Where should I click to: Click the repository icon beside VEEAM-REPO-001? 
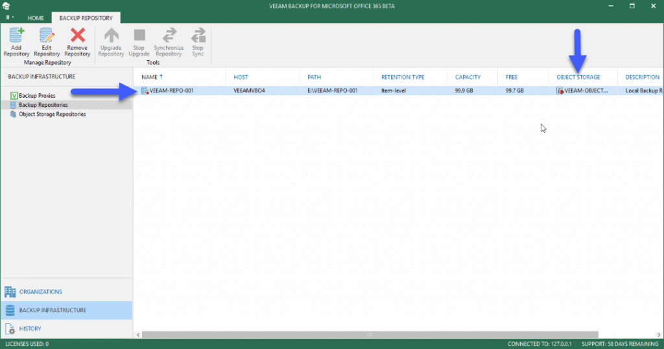[x=145, y=91]
